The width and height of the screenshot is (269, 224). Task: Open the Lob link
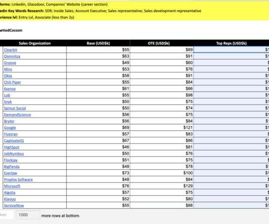coord(7,95)
